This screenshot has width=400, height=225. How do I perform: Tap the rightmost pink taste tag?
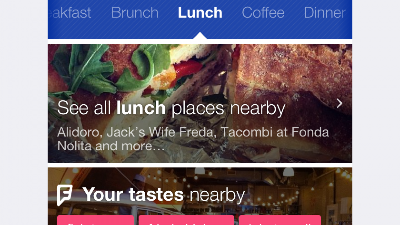280,220
